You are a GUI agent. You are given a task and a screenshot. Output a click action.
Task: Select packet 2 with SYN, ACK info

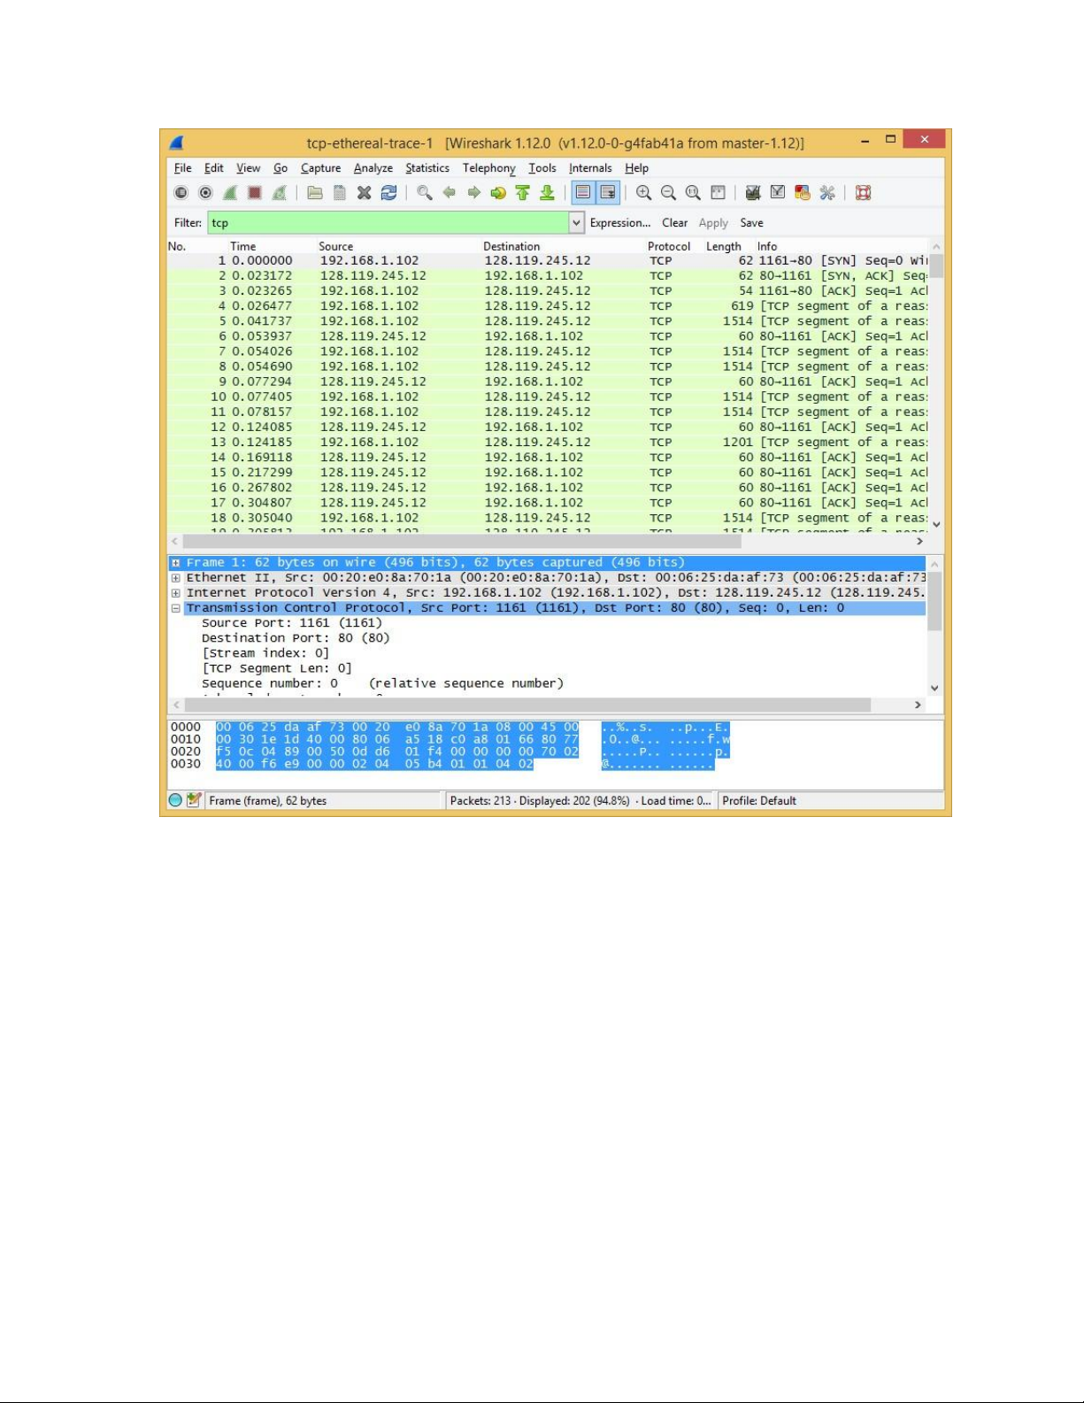[x=548, y=276]
